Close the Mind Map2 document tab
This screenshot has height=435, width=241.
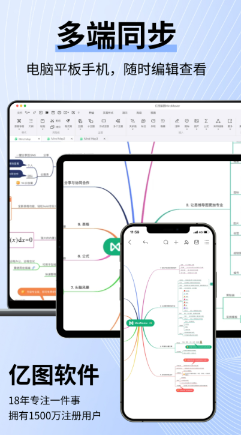point(71,139)
